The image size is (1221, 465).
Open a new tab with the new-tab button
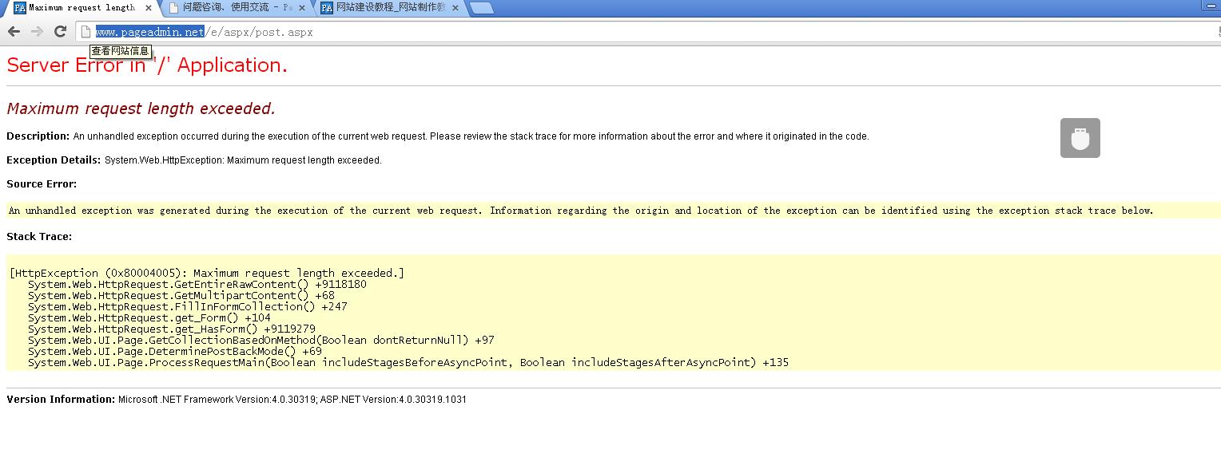click(480, 8)
